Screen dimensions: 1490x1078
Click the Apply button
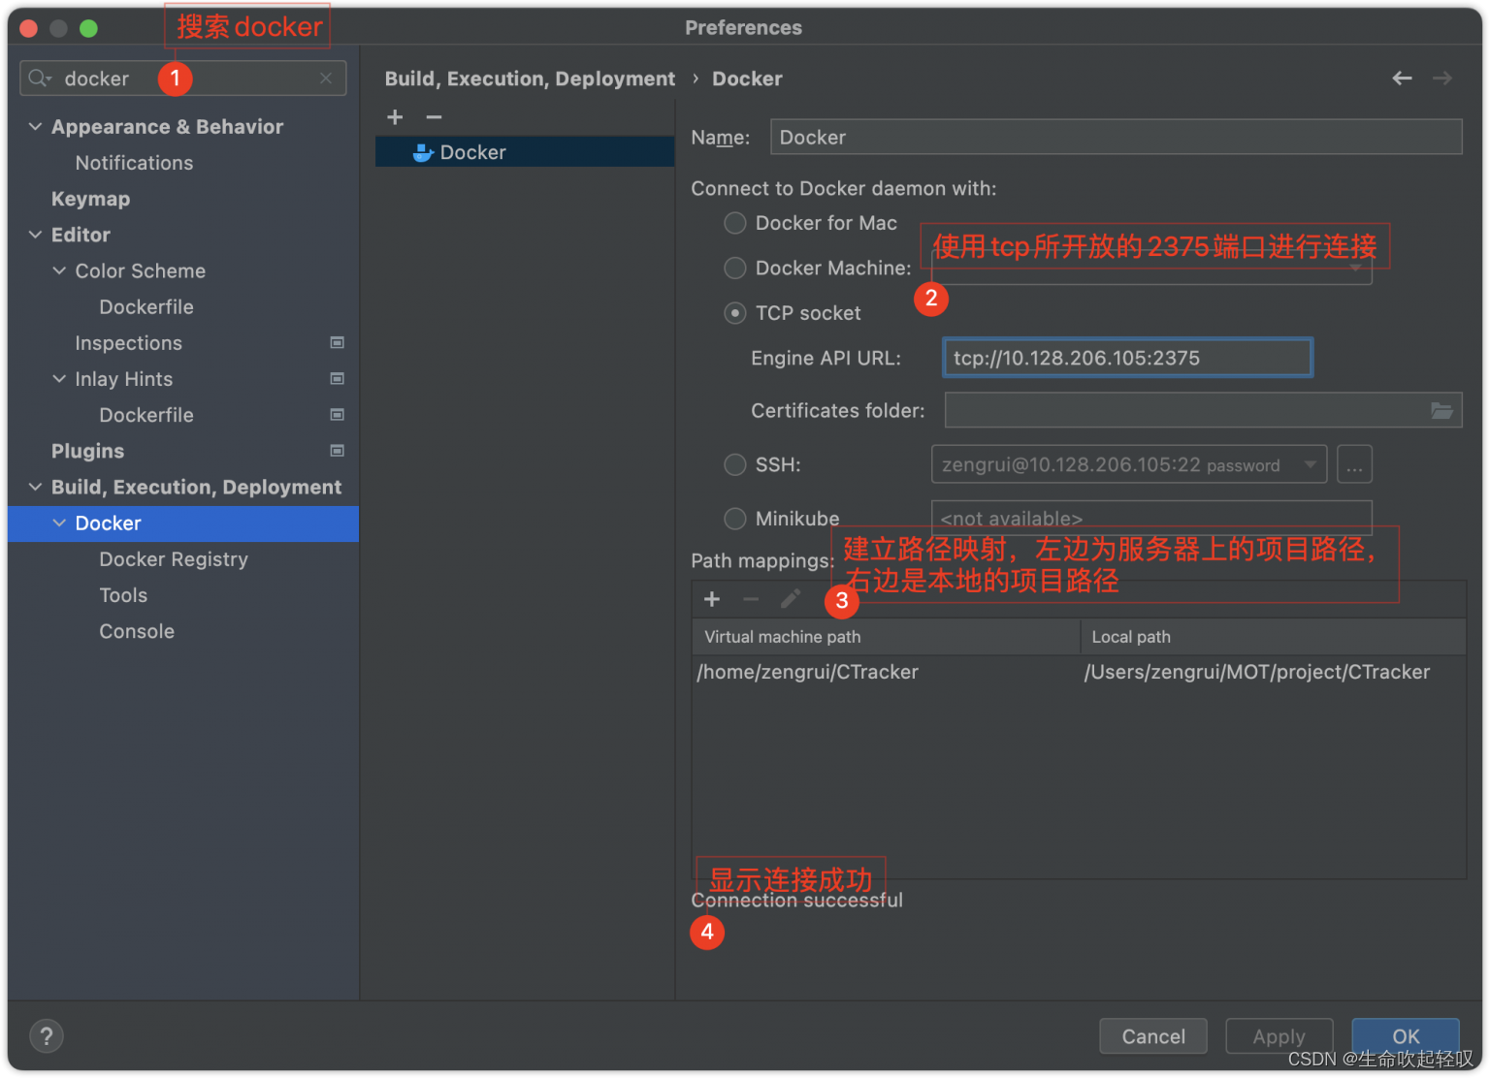(x=1279, y=1036)
